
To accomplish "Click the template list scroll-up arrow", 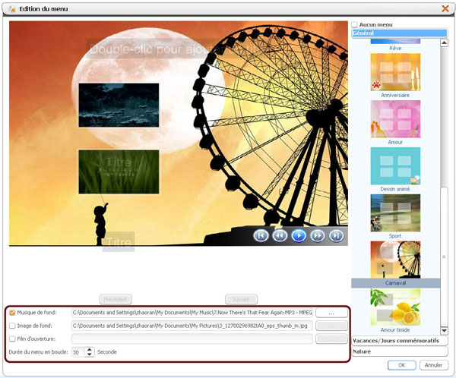I will pyautogui.click(x=444, y=43).
